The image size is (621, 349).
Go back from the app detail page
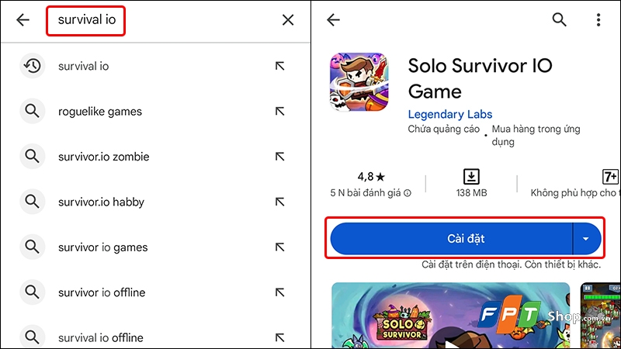point(334,20)
